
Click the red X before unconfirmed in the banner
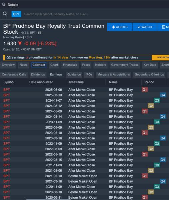pyautogui.click(x=27, y=58)
